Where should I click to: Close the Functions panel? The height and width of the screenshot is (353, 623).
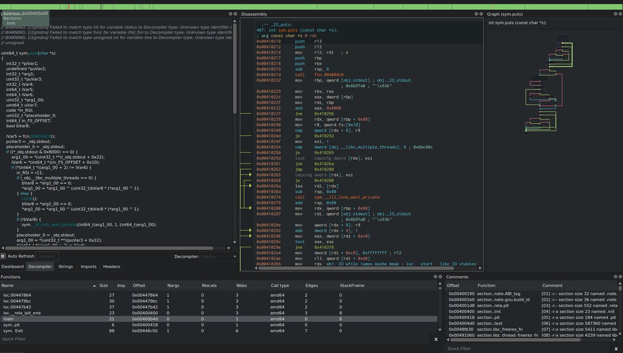click(x=441, y=277)
